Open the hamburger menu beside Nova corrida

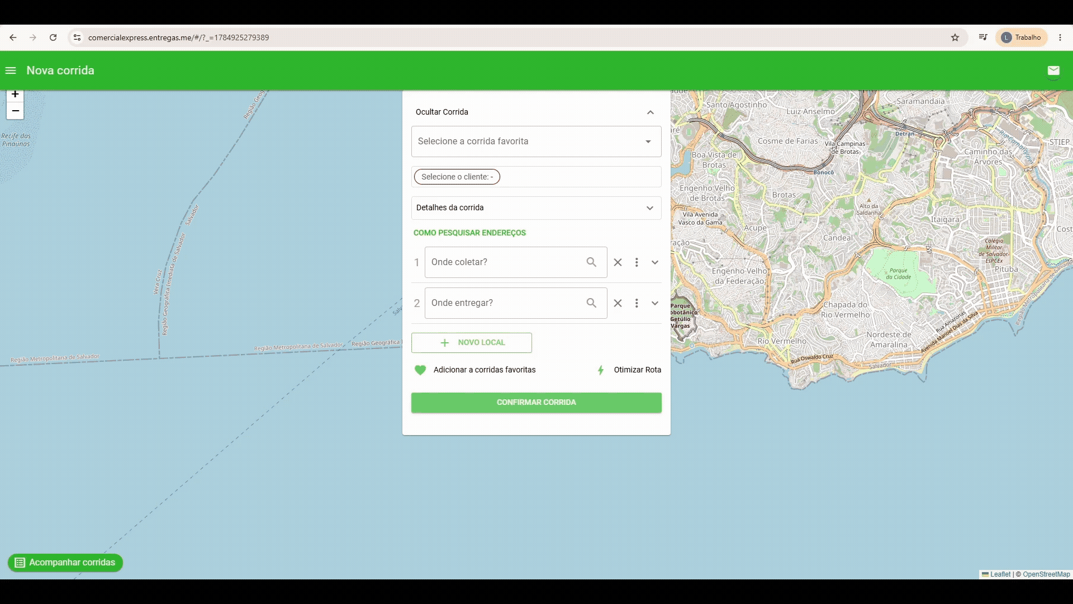click(11, 70)
